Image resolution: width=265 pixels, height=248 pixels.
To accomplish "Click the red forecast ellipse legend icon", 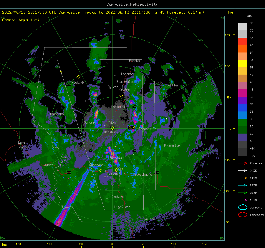I will tap(243, 215).
